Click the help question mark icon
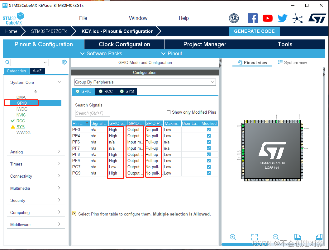This screenshot has height=250, width=329. pyautogui.click(x=74, y=213)
